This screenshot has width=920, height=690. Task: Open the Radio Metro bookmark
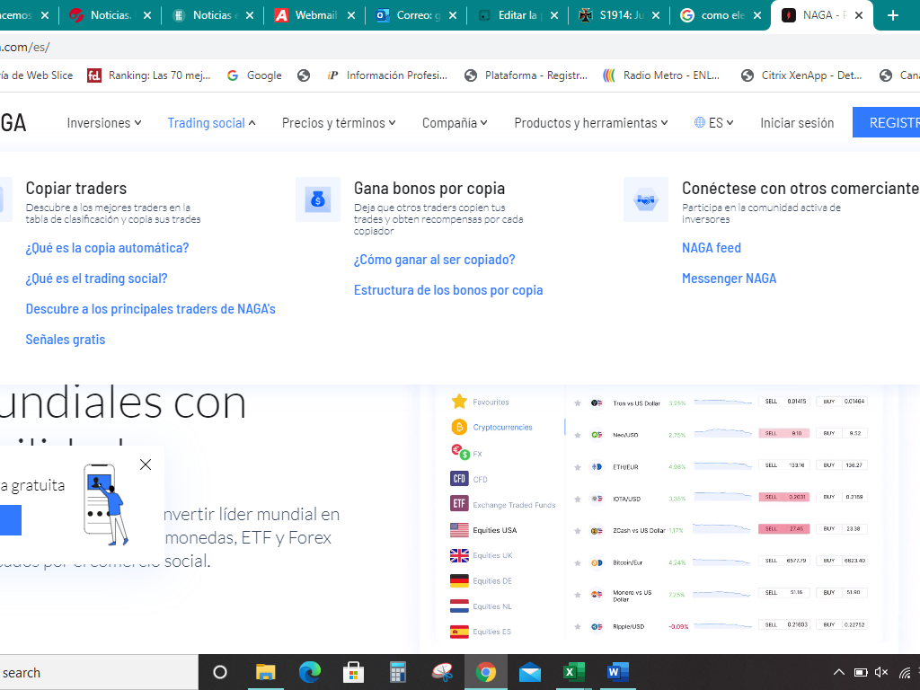point(661,75)
